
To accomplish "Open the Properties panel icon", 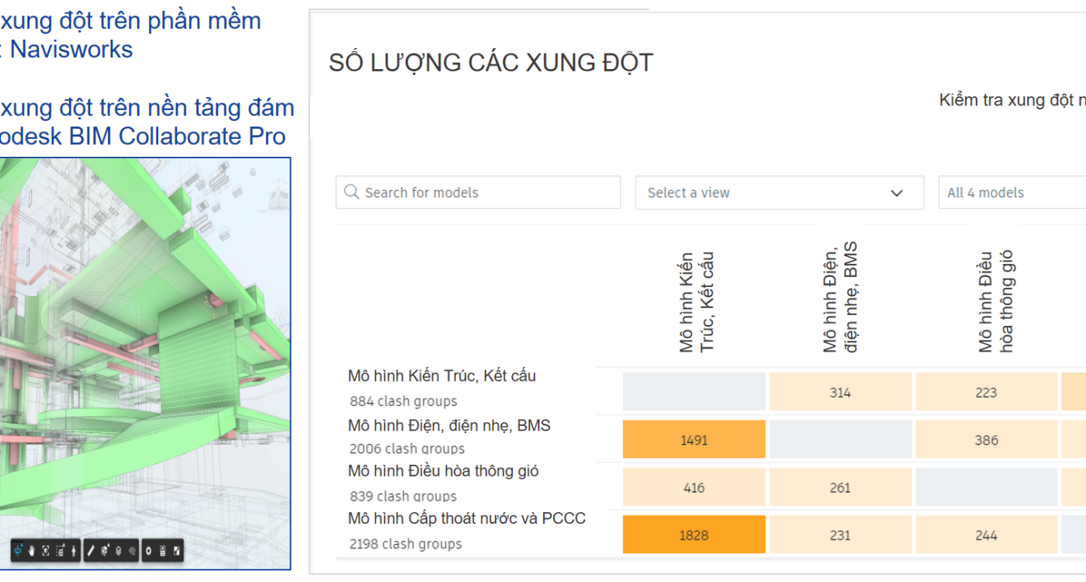I will [163, 550].
